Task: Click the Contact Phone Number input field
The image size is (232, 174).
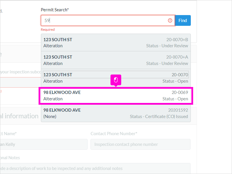Action: coord(140,144)
